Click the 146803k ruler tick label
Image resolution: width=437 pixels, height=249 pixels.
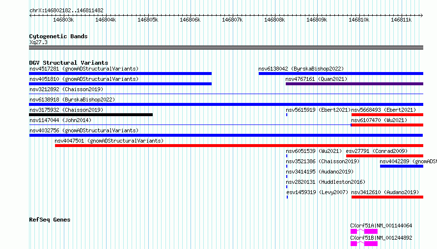(63, 20)
